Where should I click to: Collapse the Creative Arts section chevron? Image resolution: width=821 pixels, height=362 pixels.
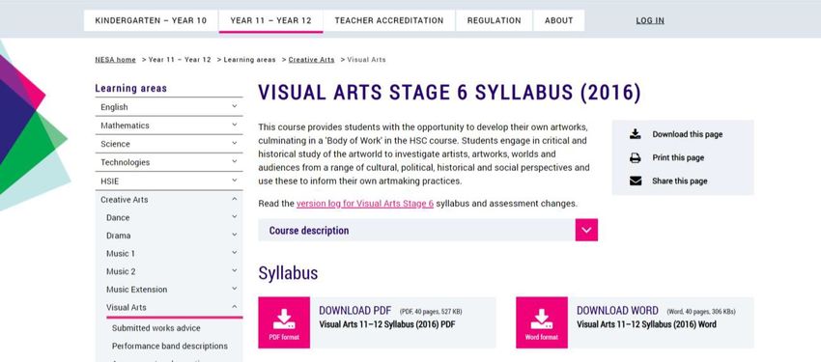(234, 199)
